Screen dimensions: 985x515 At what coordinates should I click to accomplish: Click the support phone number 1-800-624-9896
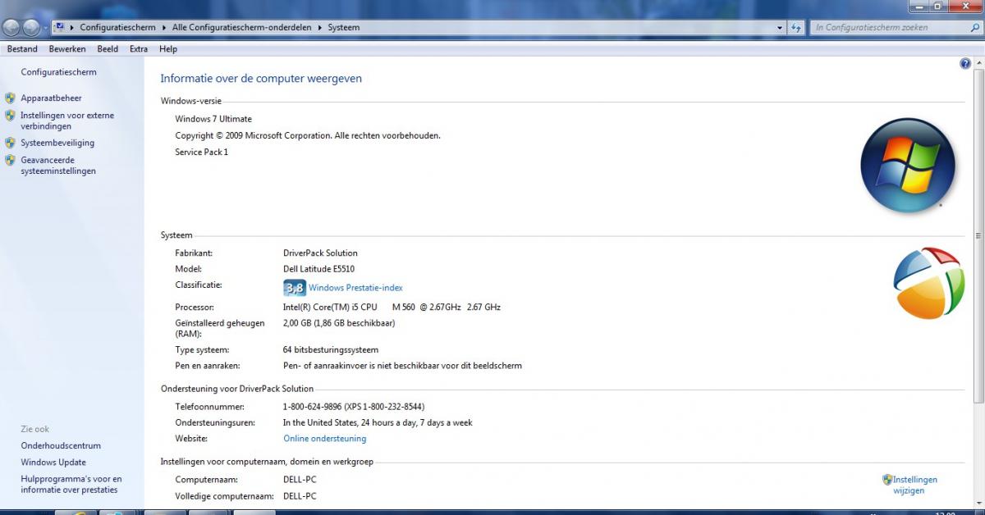tap(354, 407)
